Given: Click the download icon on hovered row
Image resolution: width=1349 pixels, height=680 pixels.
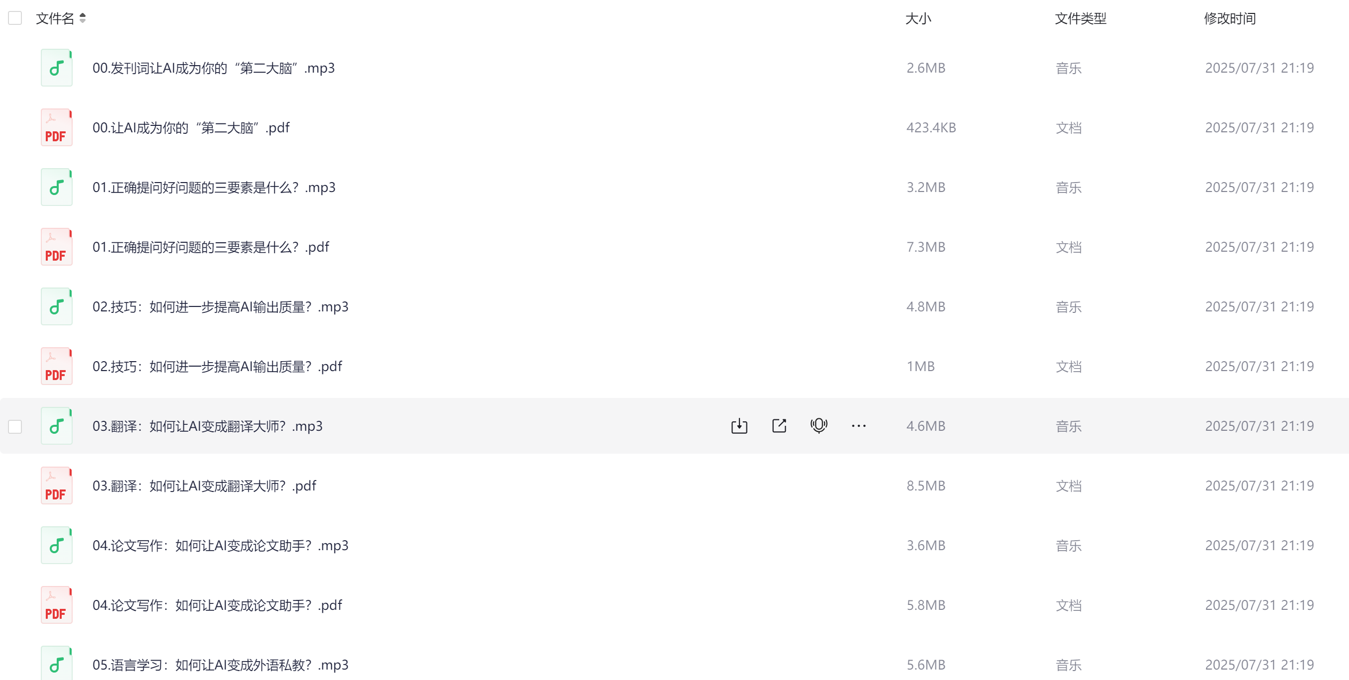Looking at the screenshot, I should point(739,426).
